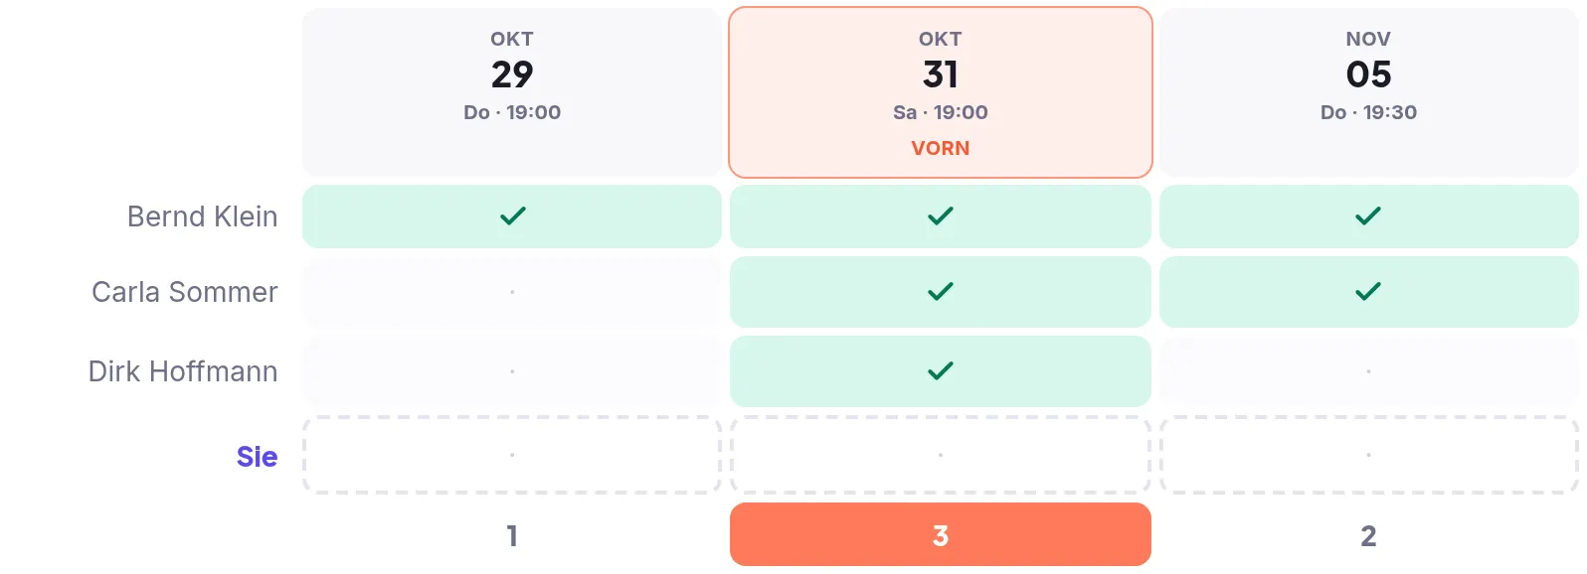Click Bernd Klein's checkmark for Okt 31

(x=941, y=216)
